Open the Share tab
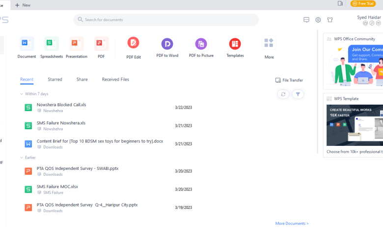 pos(82,79)
